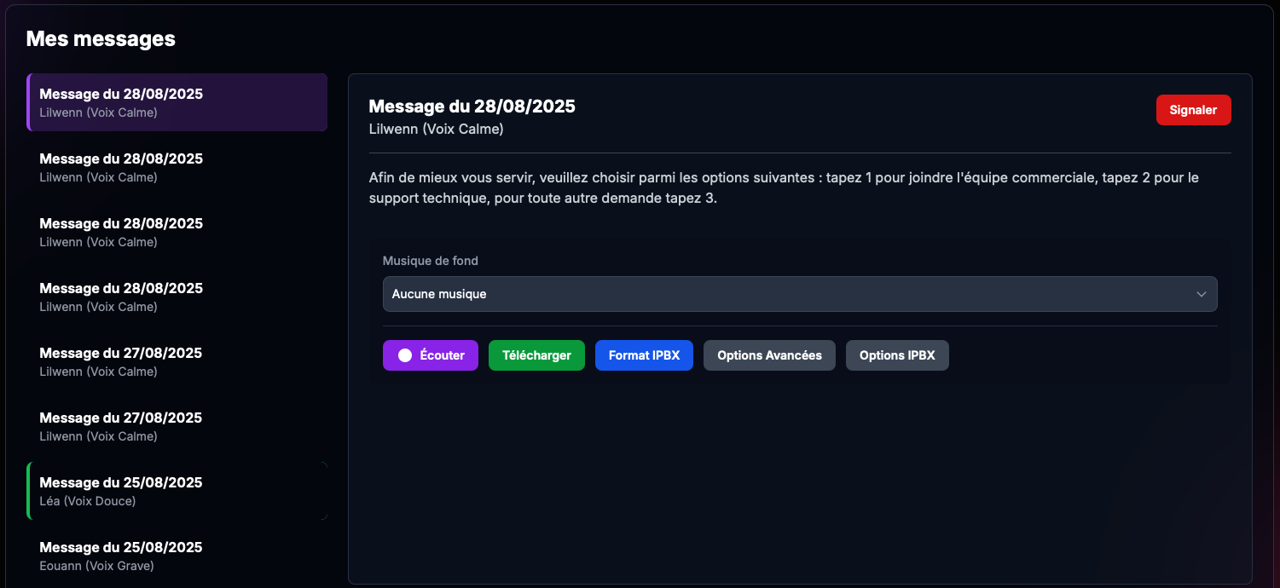
Task: Report the message with Signaler
Action: 1192,110
